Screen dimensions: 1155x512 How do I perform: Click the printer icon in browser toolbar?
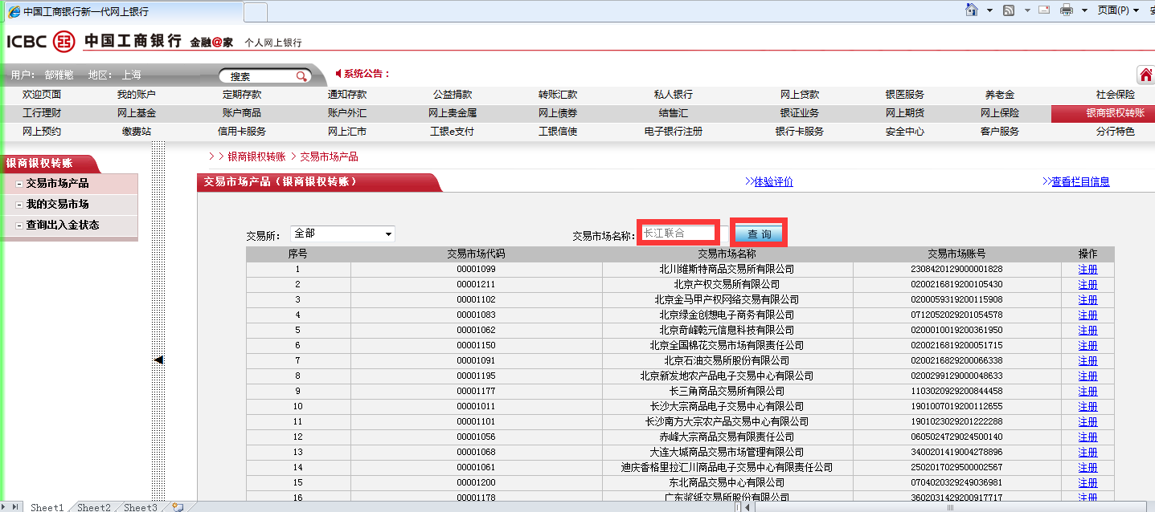click(1067, 10)
